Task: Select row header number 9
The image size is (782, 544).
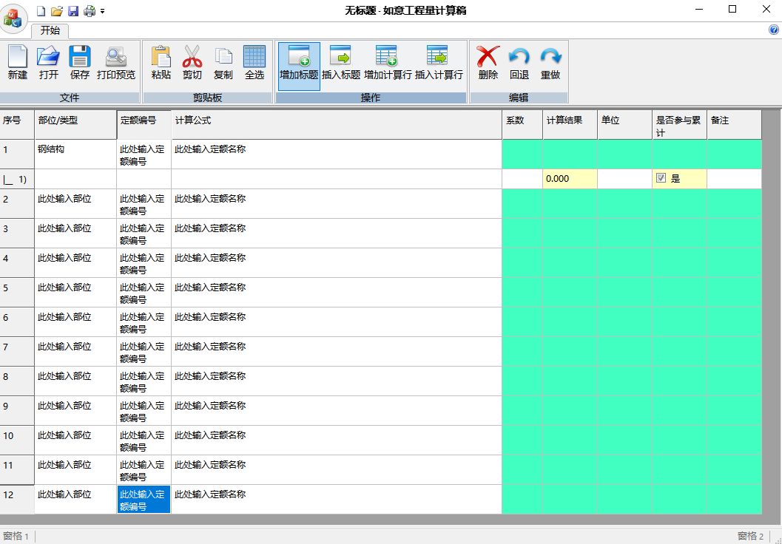Action: coord(17,411)
